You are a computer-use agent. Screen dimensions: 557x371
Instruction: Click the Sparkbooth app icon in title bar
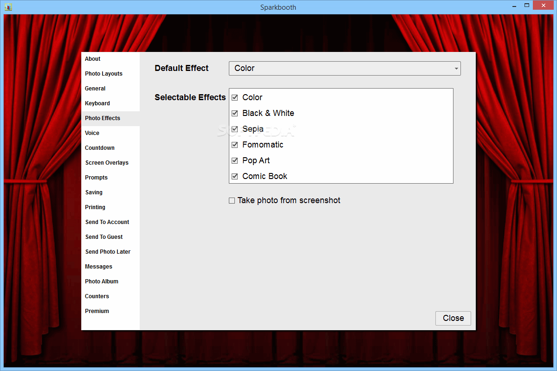click(x=8, y=7)
